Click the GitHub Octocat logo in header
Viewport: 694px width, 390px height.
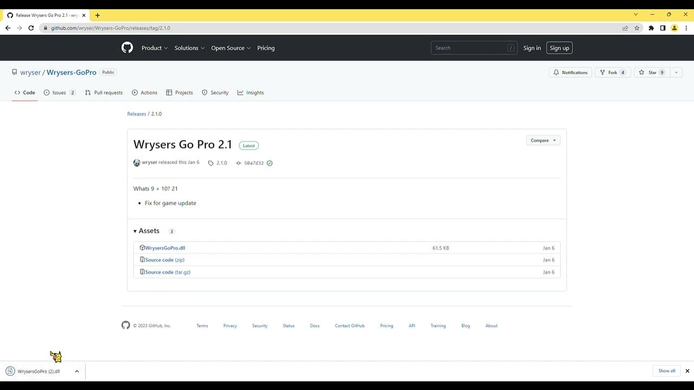(127, 48)
